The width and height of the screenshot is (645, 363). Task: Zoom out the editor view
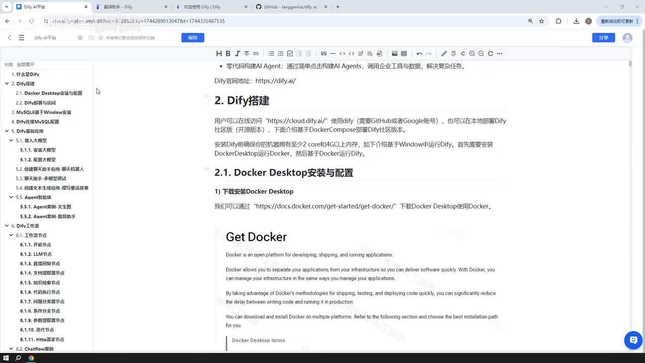tap(481, 53)
